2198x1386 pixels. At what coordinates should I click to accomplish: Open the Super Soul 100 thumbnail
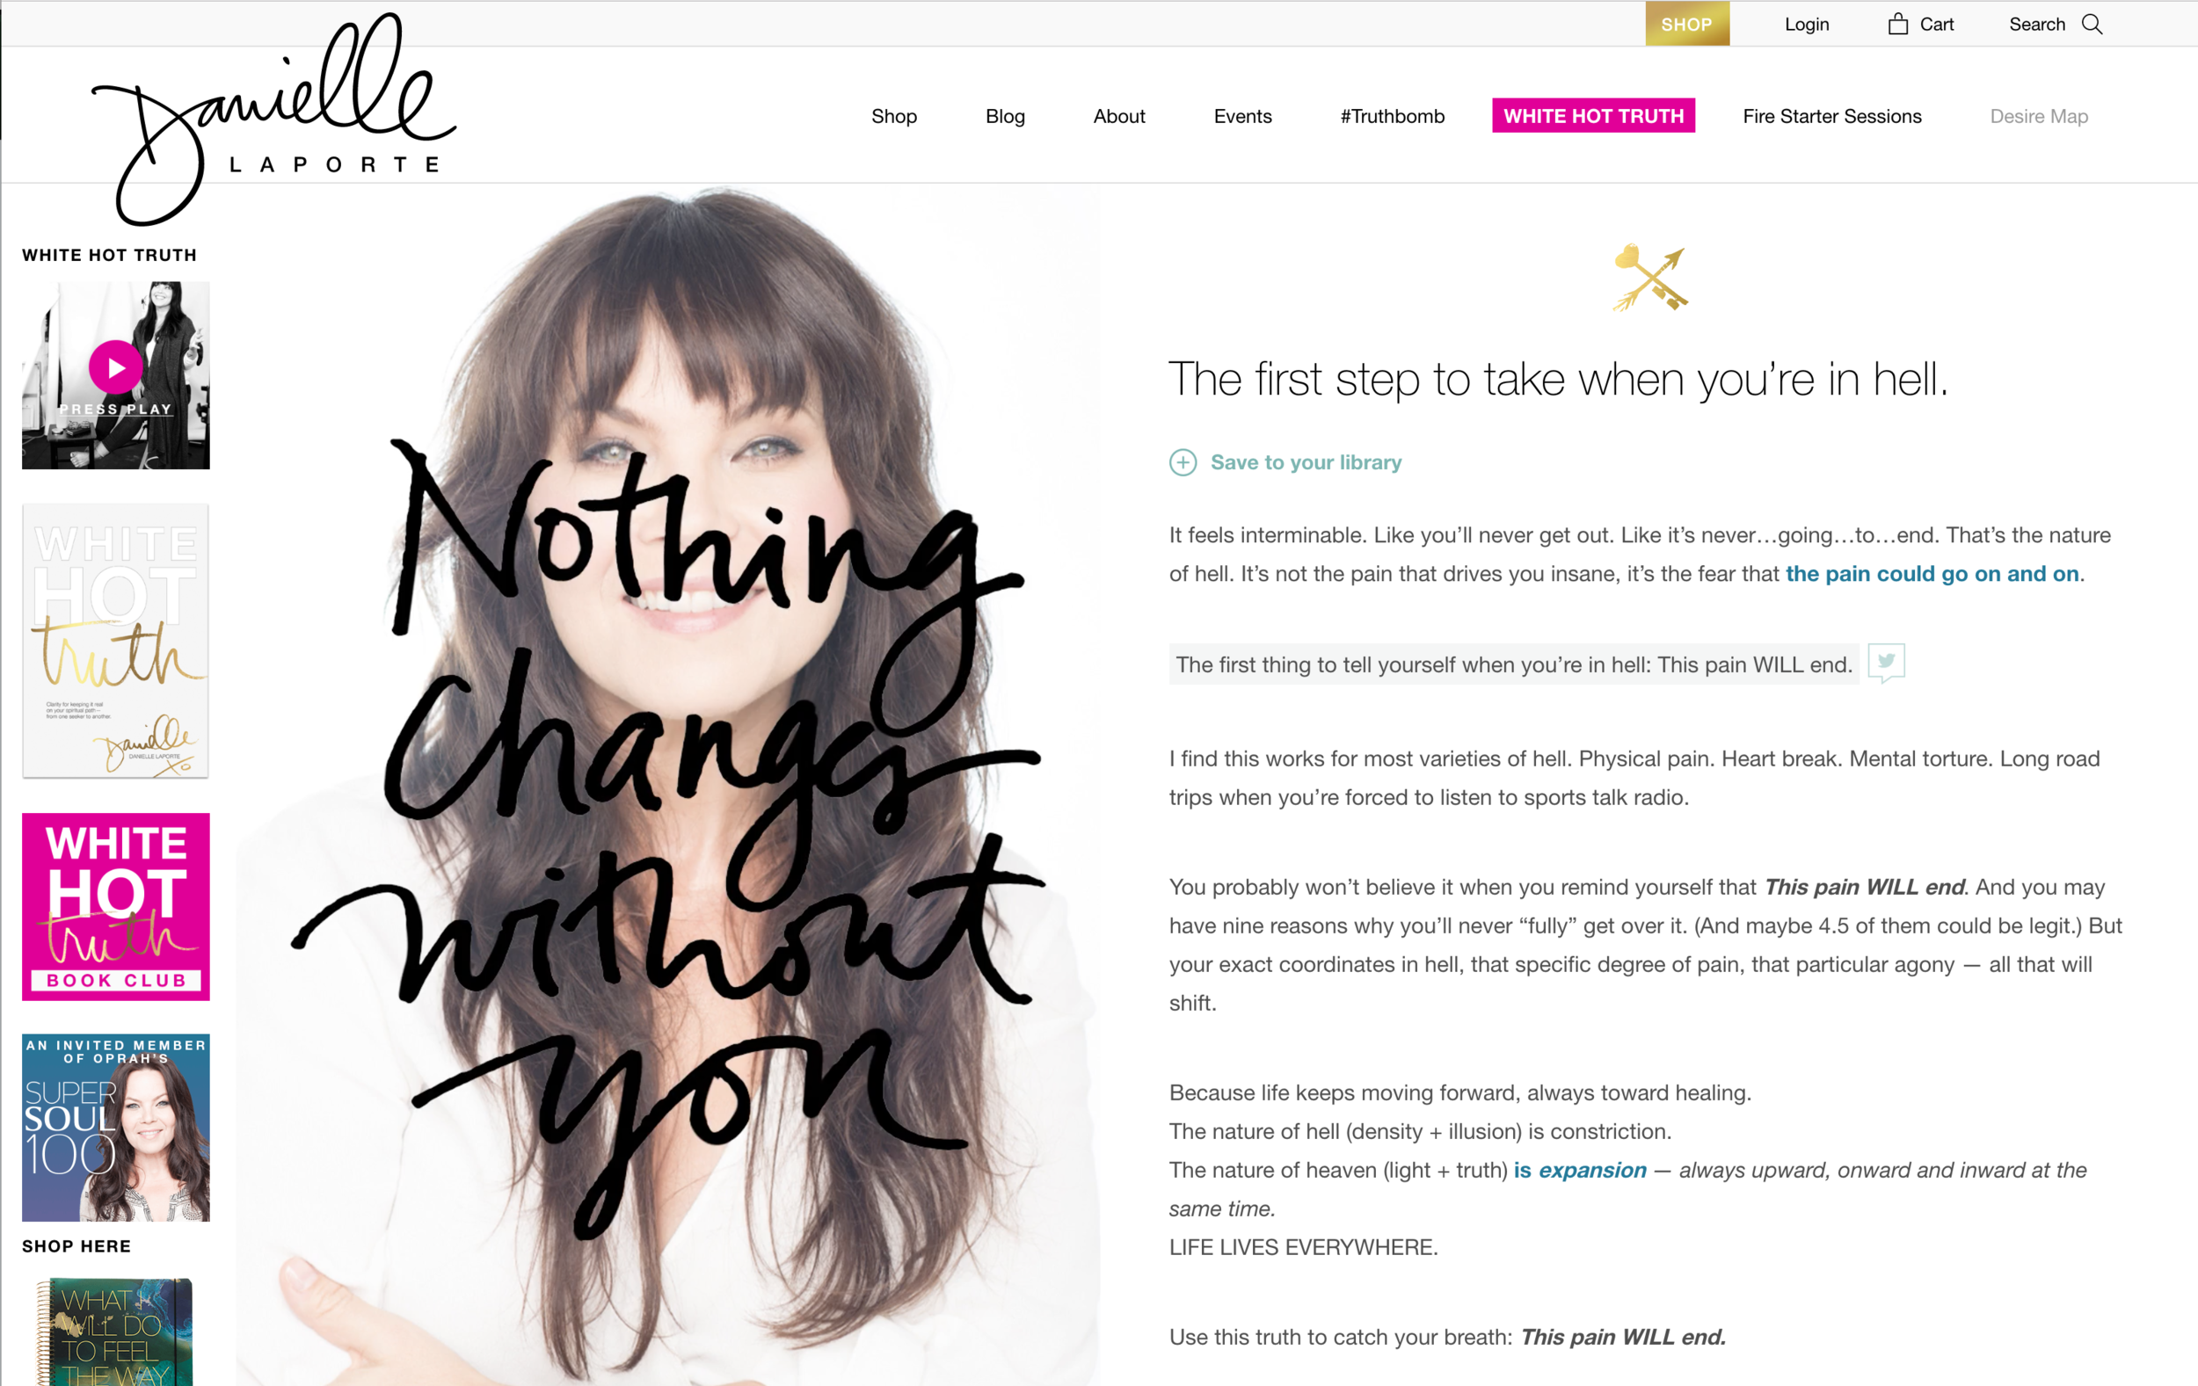(116, 1128)
